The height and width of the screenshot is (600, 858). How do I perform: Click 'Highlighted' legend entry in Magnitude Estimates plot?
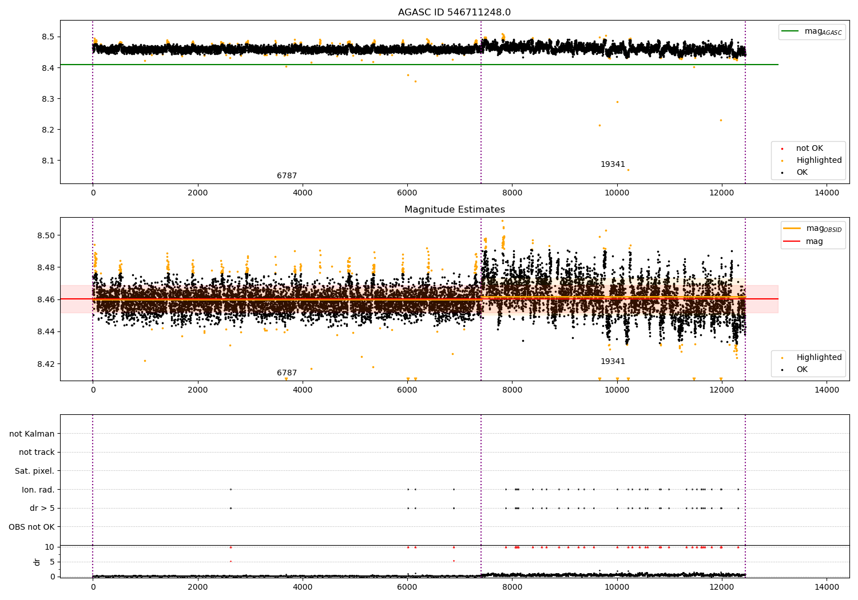tap(819, 358)
